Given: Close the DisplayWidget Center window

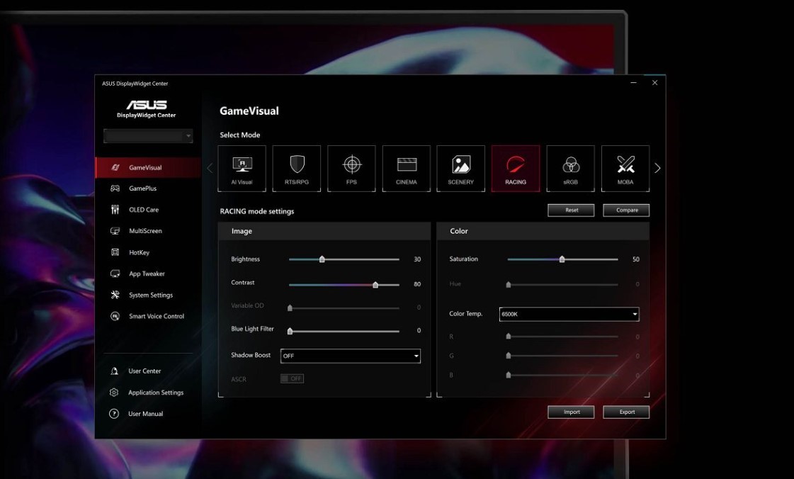Looking at the screenshot, I should point(654,82).
